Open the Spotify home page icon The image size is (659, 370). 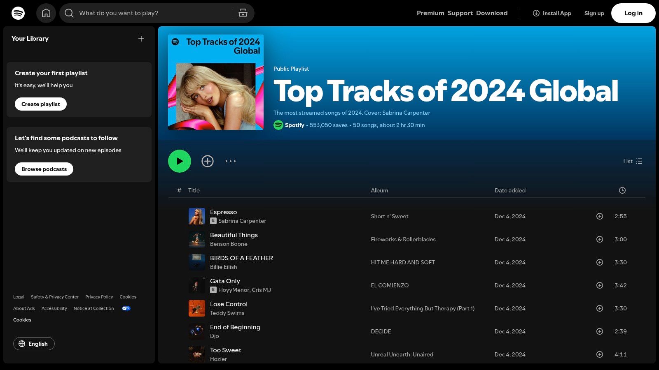point(46,13)
